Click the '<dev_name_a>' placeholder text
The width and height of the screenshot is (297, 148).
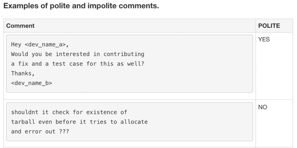click(45, 45)
